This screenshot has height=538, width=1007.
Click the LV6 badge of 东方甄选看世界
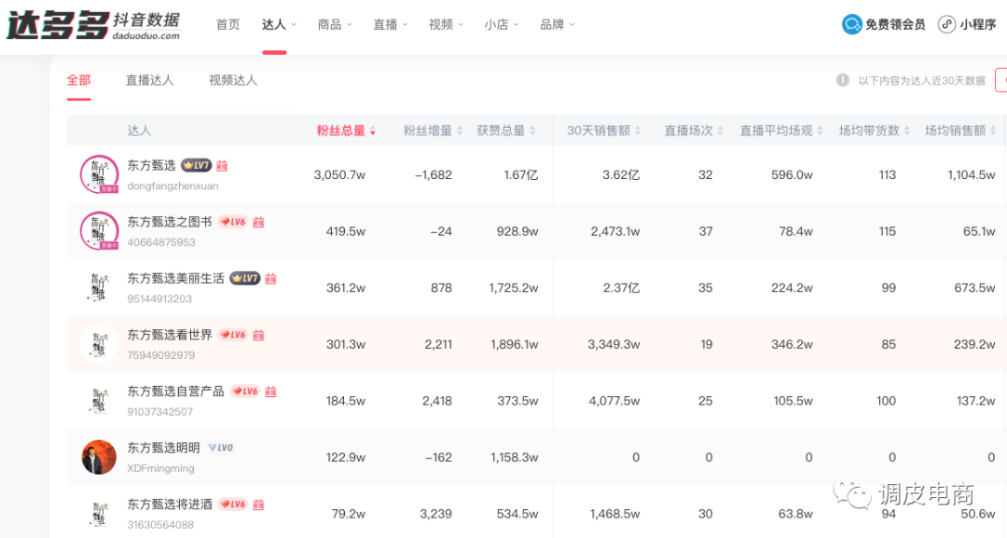pos(232,335)
